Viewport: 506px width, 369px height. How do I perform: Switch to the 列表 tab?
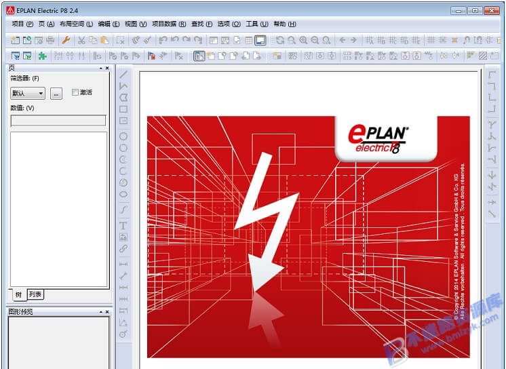point(35,294)
